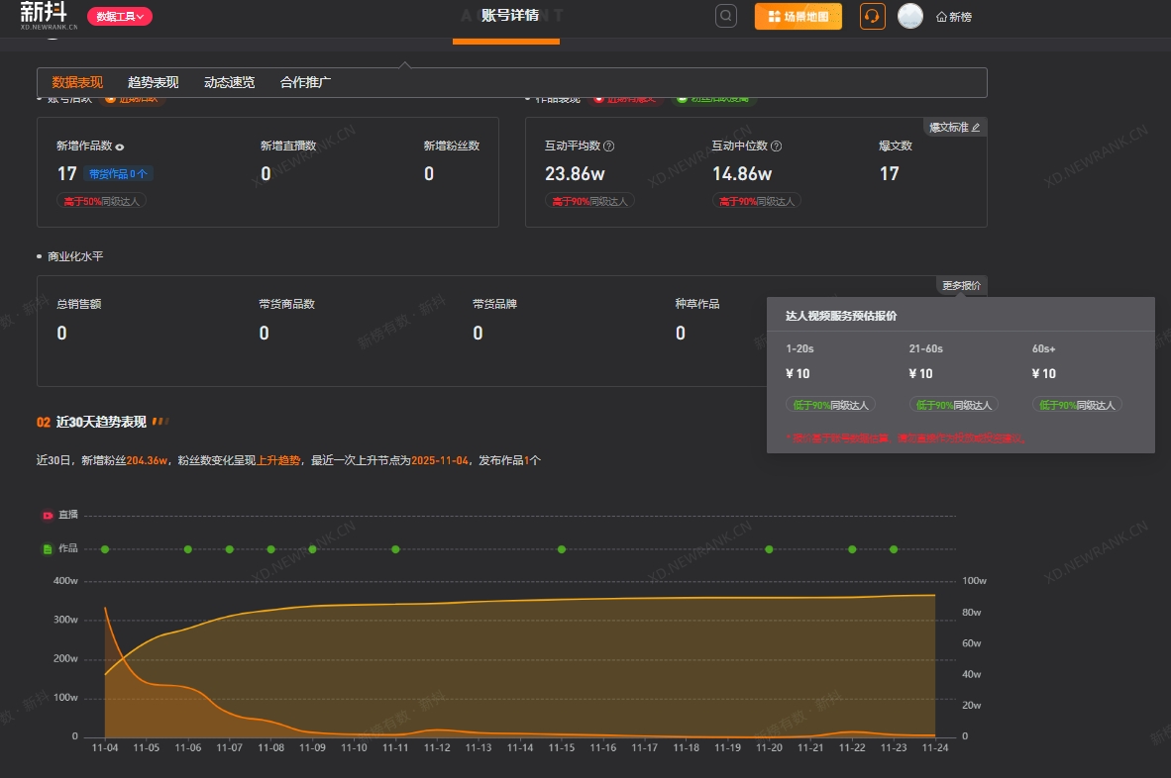Screen dimensions: 1171x778
Task: Click the first green 作品 marker on timeline
Action: coord(105,549)
